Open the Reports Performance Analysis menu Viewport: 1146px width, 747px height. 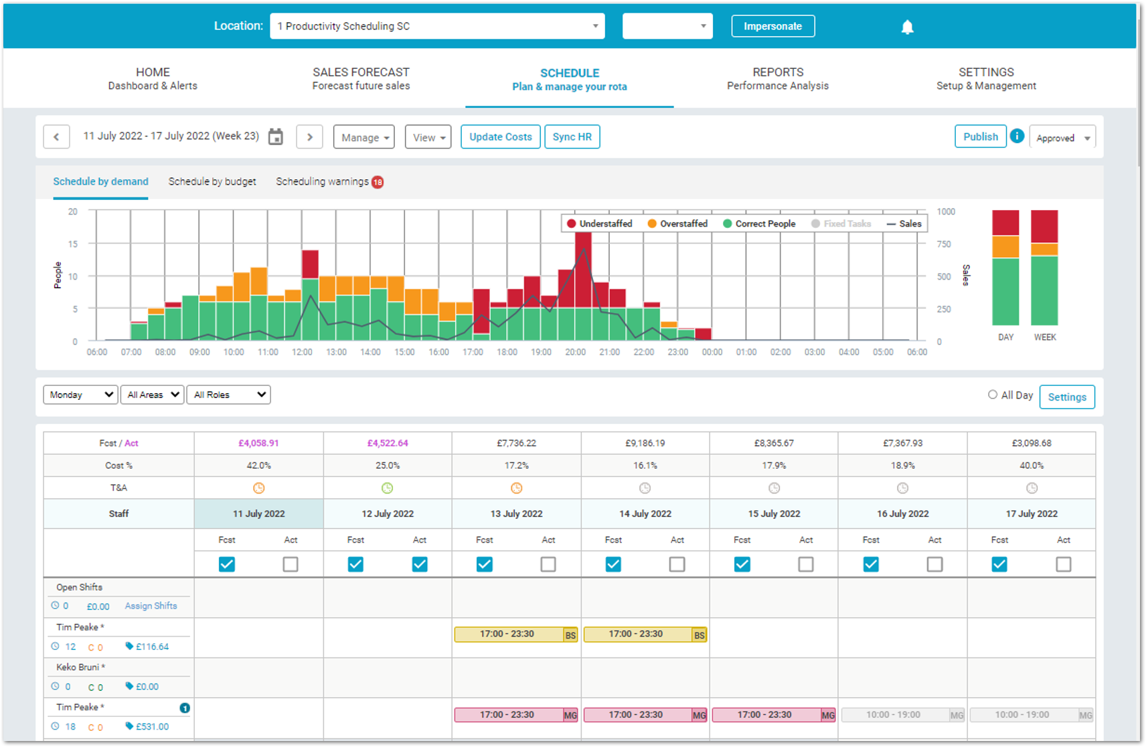777,78
